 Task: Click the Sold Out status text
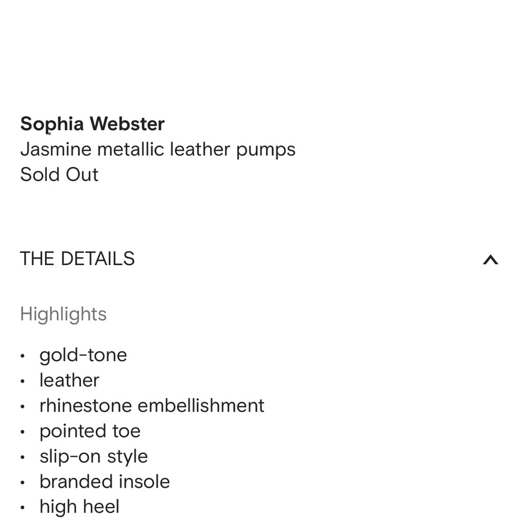tap(59, 174)
